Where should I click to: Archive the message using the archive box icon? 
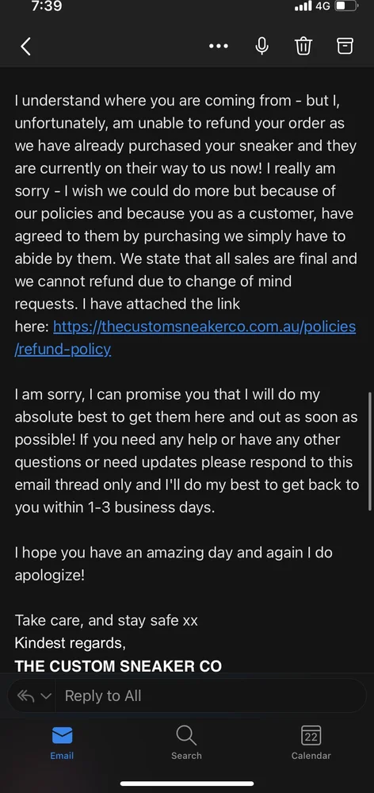click(345, 46)
